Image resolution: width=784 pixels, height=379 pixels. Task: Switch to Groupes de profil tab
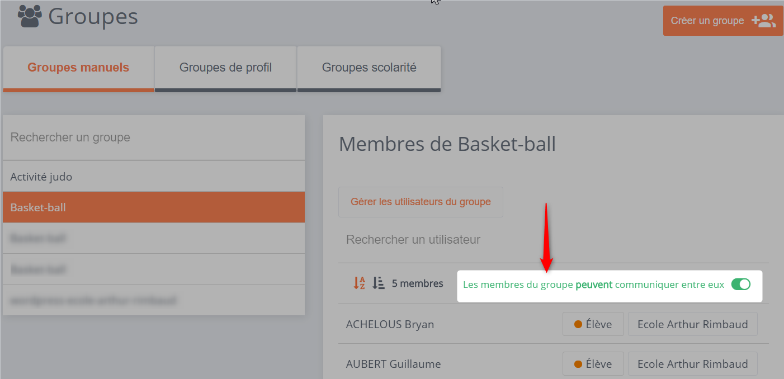[x=225, y=68]
